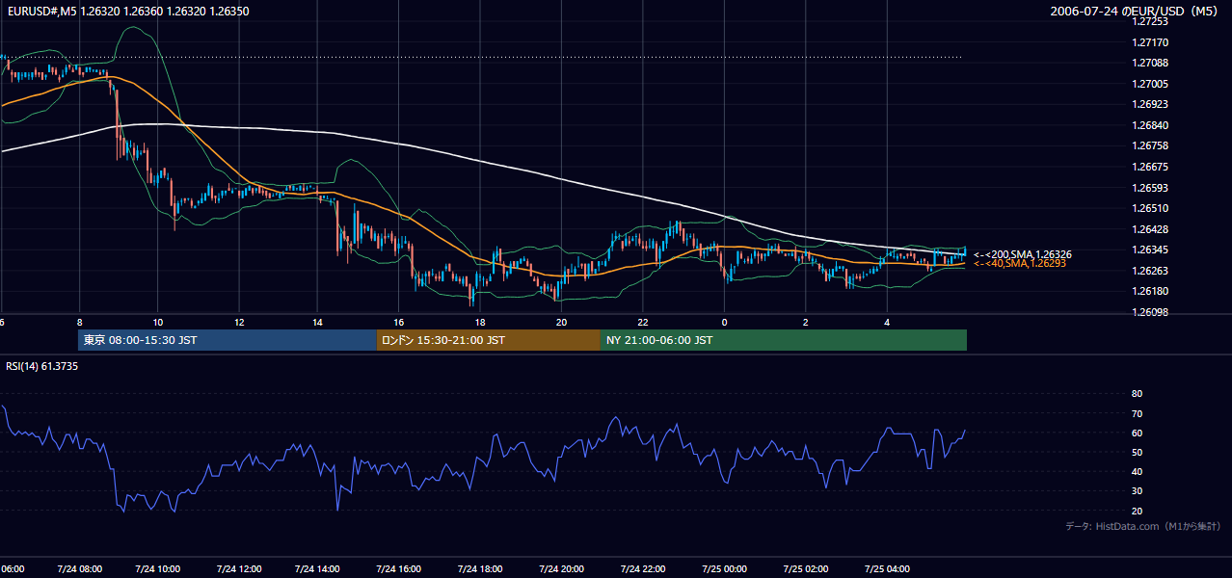Click the 7/25 02:00 time label
The height and width of the screenshot is (578, 1232).
pyautogui.click(x=806, y=569)
